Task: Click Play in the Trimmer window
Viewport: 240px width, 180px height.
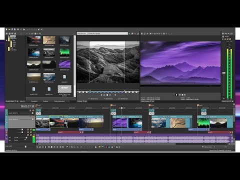Action: pyautogui.click(x=101, y=95)
